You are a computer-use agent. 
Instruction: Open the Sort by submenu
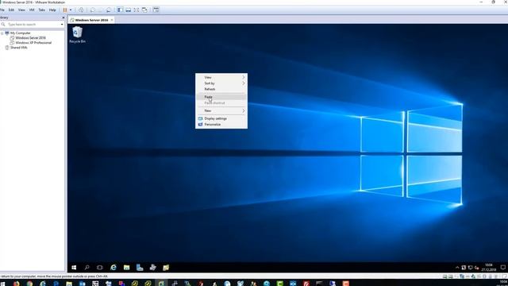tap(221, 83)
